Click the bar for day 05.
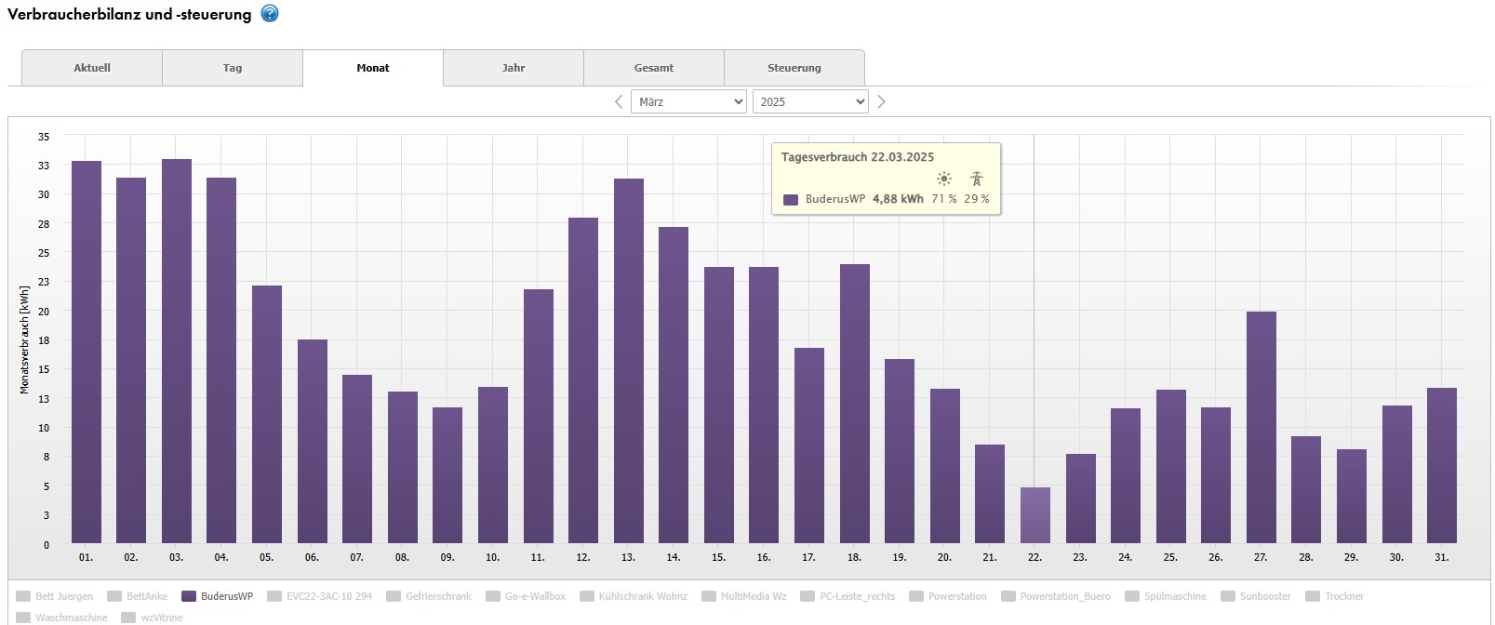The width and height of the screenshot is (1495, 625). [x=267, y=415]
